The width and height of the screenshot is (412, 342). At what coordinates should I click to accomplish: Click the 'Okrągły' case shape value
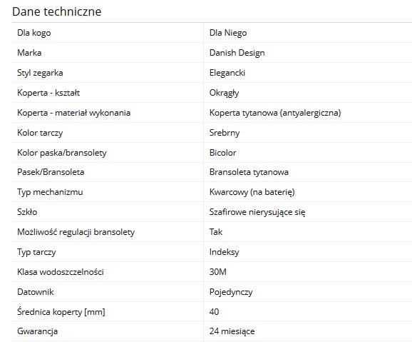[224, 93]
